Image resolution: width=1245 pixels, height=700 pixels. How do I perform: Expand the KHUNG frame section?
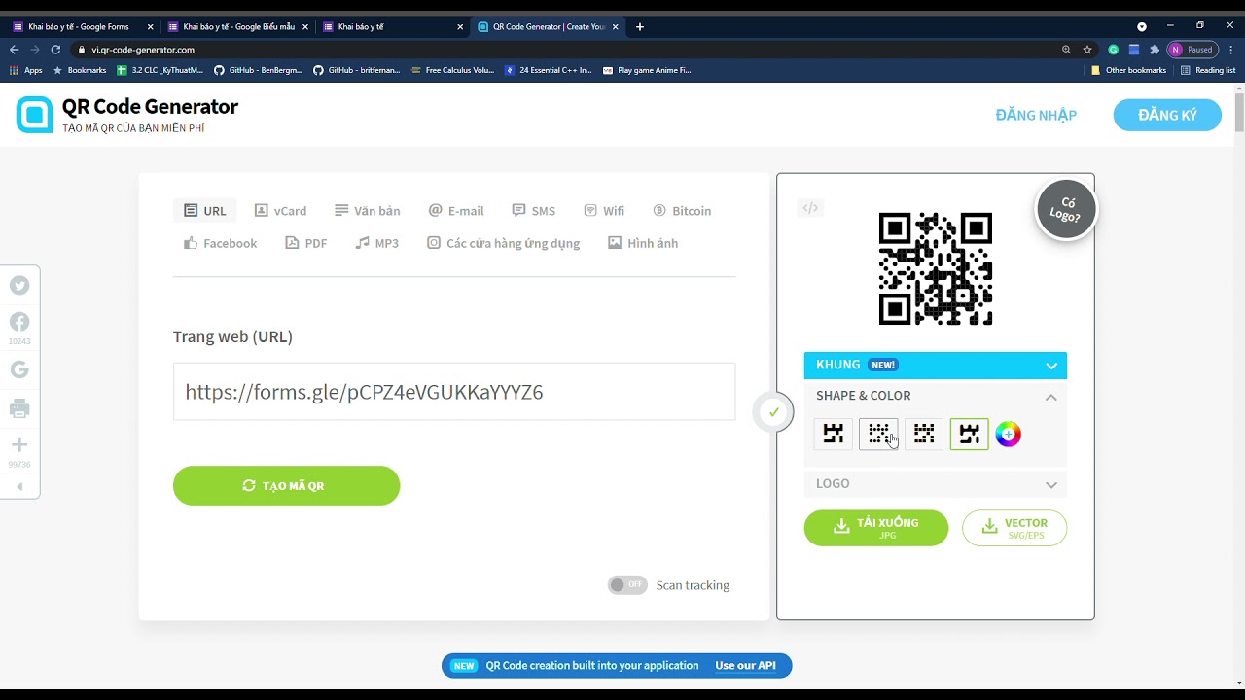click(936, 366)
